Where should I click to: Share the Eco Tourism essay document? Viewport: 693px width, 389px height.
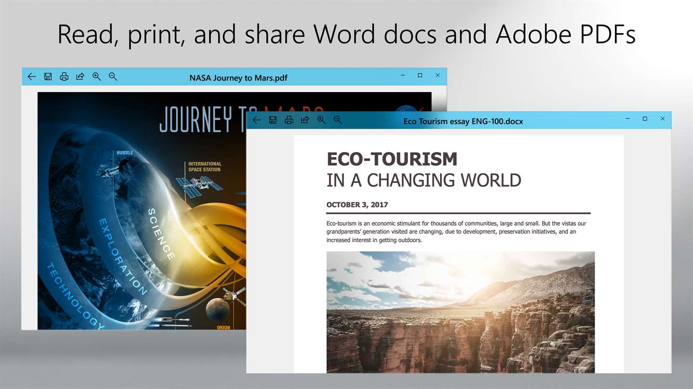[x=305, y=120]
